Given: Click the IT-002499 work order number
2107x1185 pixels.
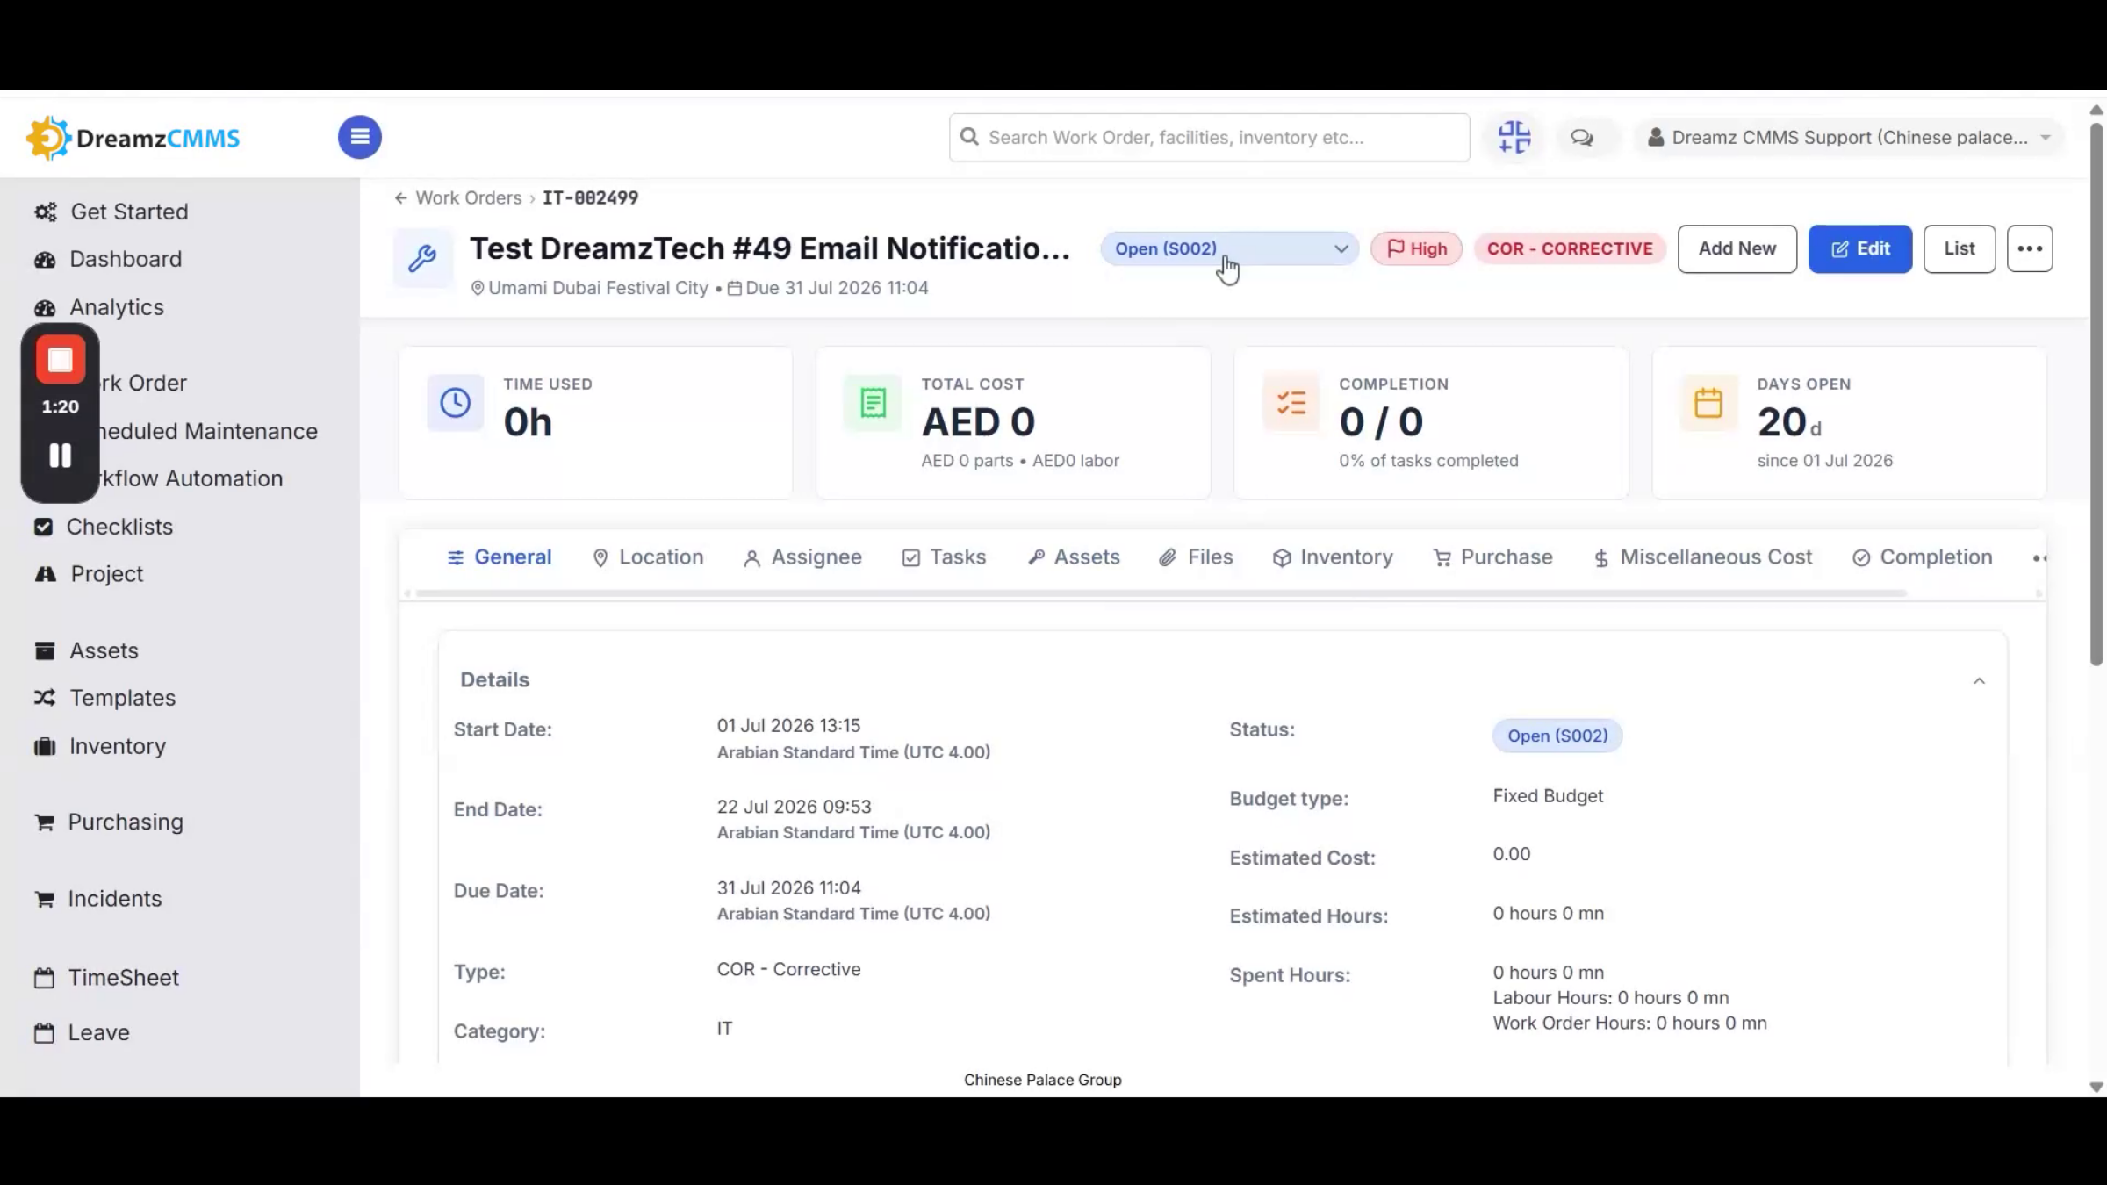Looking at the screenshot, I should [591, 198].
